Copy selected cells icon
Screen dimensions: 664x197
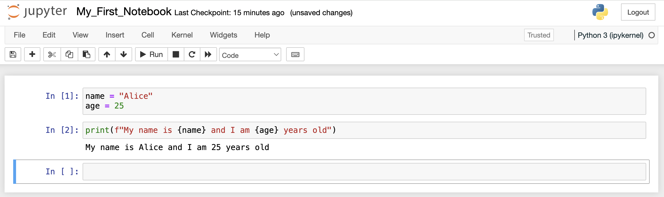pos(69,54)
